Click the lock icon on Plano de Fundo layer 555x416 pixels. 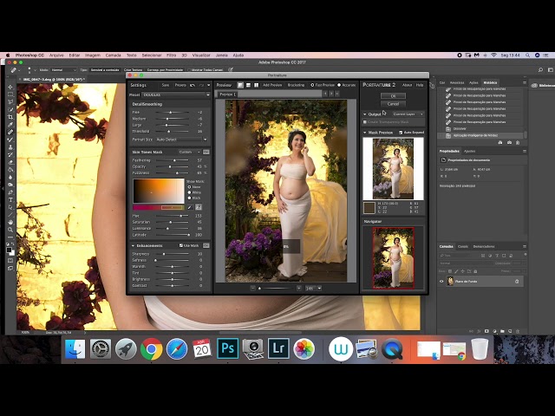click(517, 282)
